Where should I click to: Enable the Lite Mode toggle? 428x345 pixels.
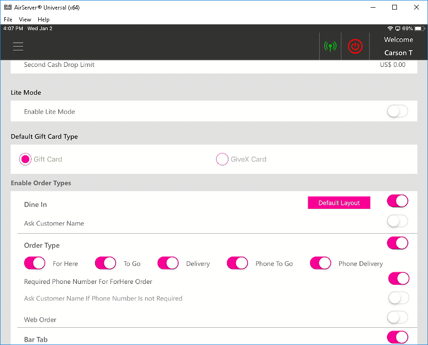pyautogui.click(x=397, y=111)
